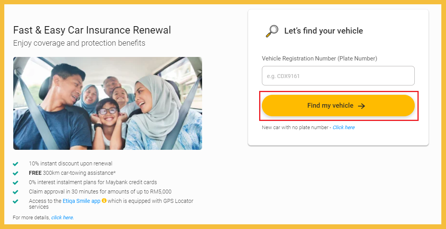This screenshot has height=229, width=446.
Task: Click the checkmark beside Access to Etiqa Smile
Action: click(16, 201)
